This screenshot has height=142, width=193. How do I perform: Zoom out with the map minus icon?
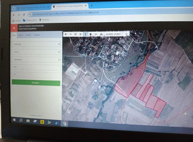[x=71, y=34]
